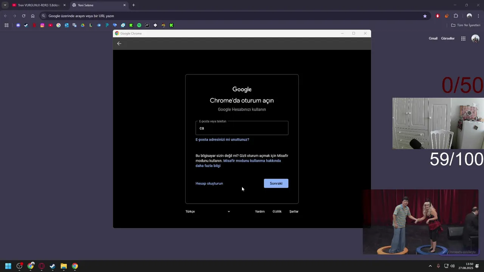Open the Yardım link

[260, 212]
